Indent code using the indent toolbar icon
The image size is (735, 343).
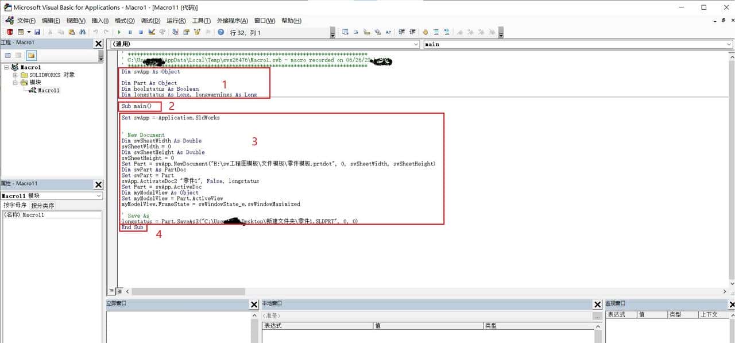(403, 32)
